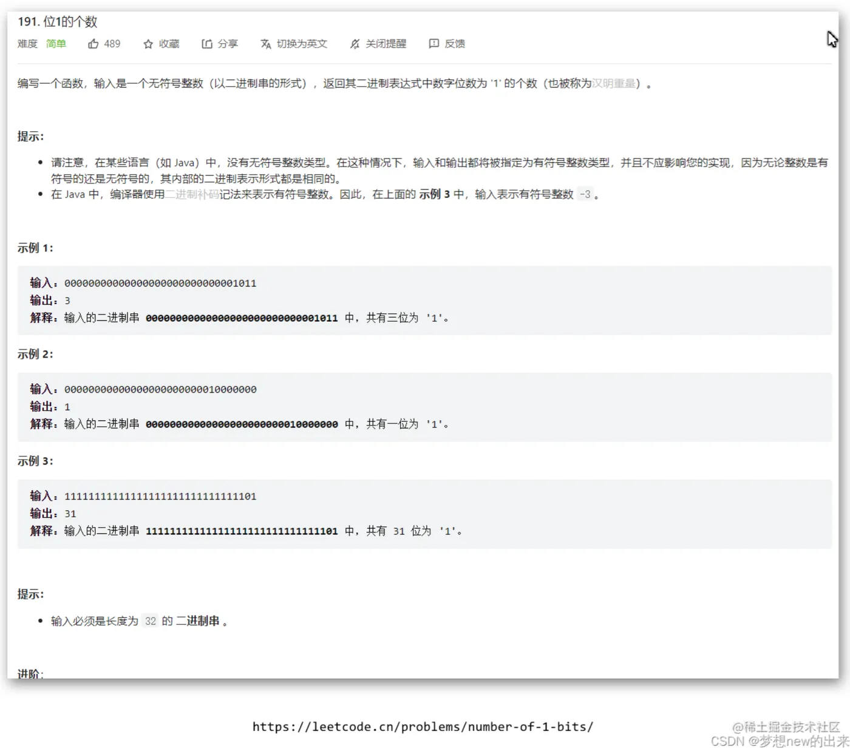Viewport: 850px width, 751px height.
Task: Click the 示例 1 heading
Action: click(35, 248)
